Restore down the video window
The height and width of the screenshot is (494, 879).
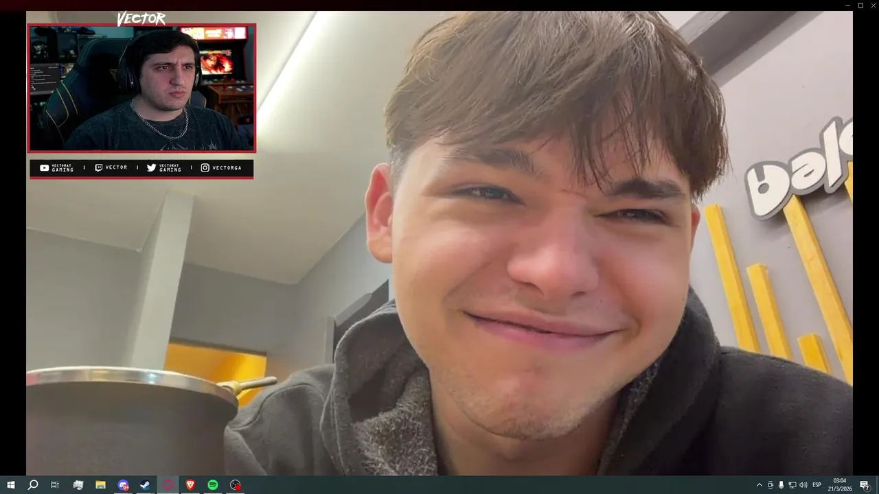pos(860,5)
